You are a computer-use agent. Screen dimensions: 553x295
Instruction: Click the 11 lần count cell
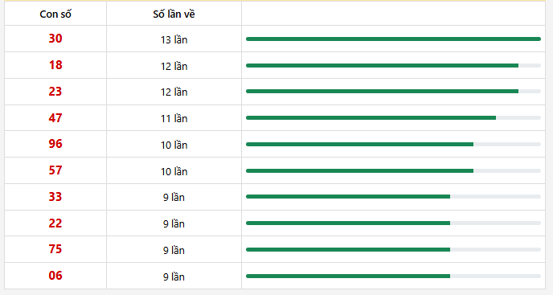click(174, 118)
